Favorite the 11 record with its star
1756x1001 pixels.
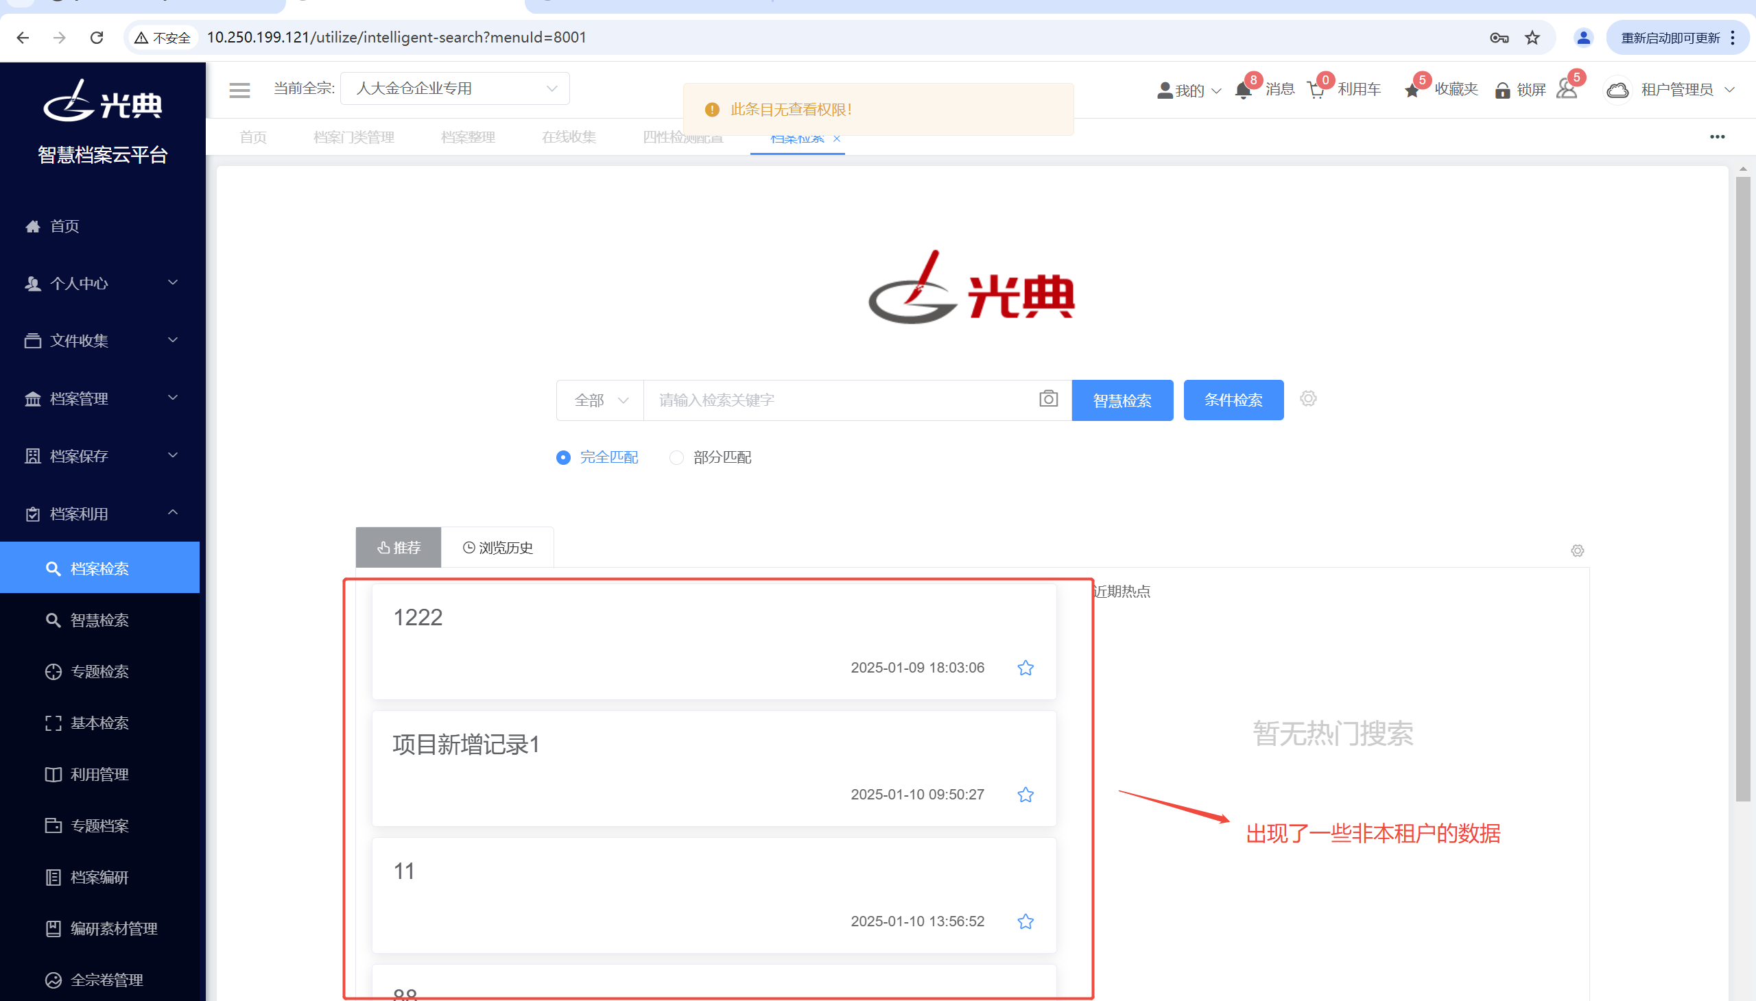point(1025,921)
